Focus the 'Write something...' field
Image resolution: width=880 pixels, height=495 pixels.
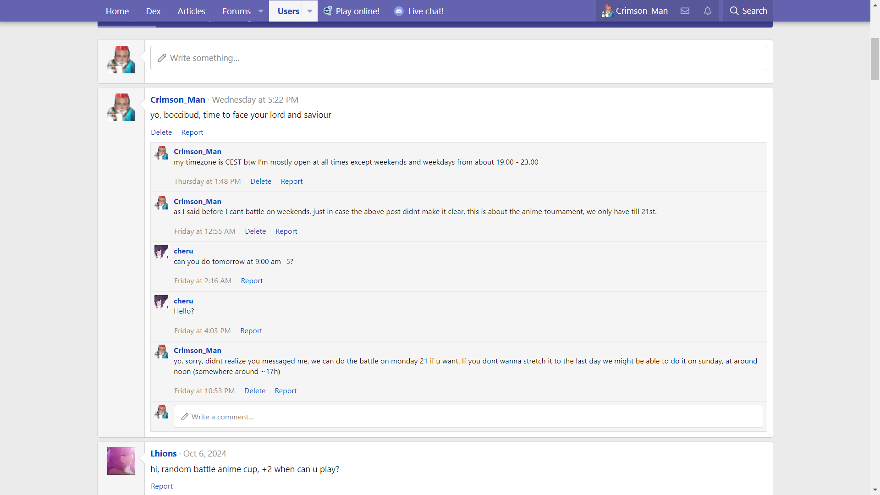pos(458,58)
